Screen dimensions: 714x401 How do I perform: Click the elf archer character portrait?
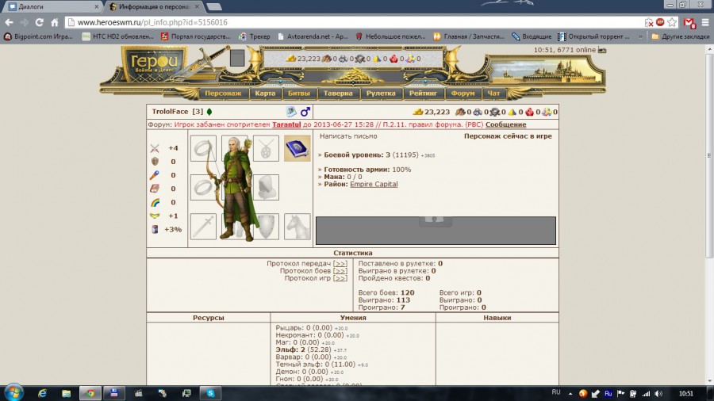pos(236,189)
